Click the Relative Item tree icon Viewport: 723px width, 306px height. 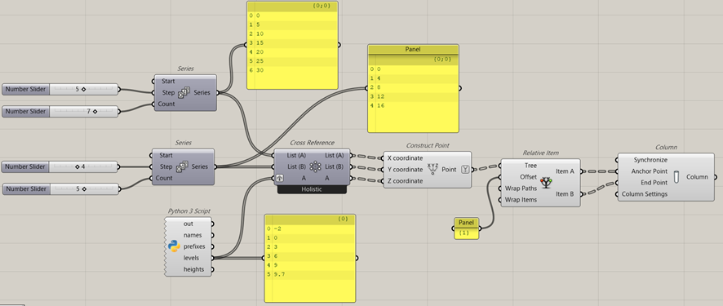click(546, 183)
